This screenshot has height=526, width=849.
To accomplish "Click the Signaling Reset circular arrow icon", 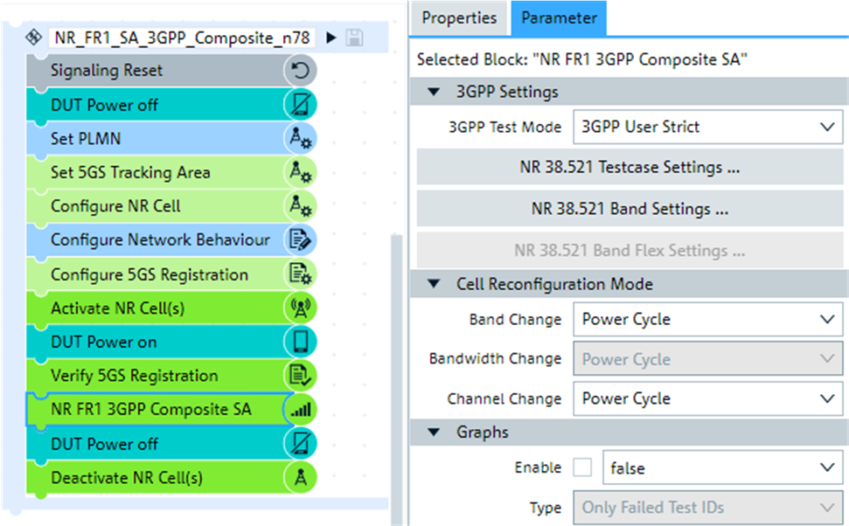I will pos(301,71).
